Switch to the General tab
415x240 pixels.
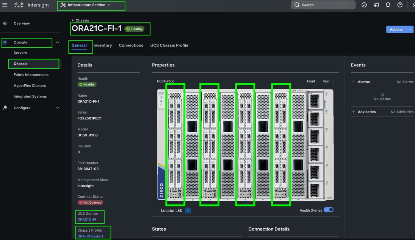tap(79, 45)
